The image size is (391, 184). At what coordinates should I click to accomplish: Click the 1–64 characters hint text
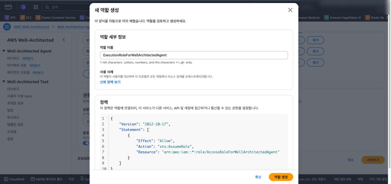pos(146,62)
